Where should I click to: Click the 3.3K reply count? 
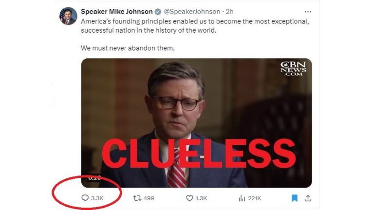[97, 198]
